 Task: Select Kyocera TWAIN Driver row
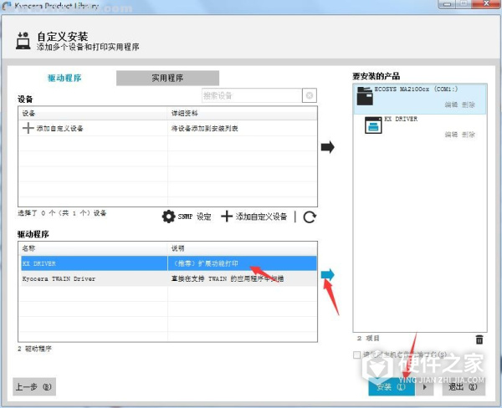pos(168,278)
